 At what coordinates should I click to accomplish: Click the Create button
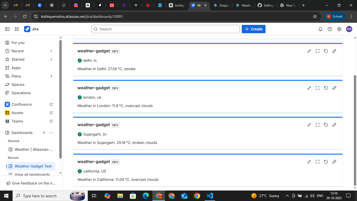point(254,29)
